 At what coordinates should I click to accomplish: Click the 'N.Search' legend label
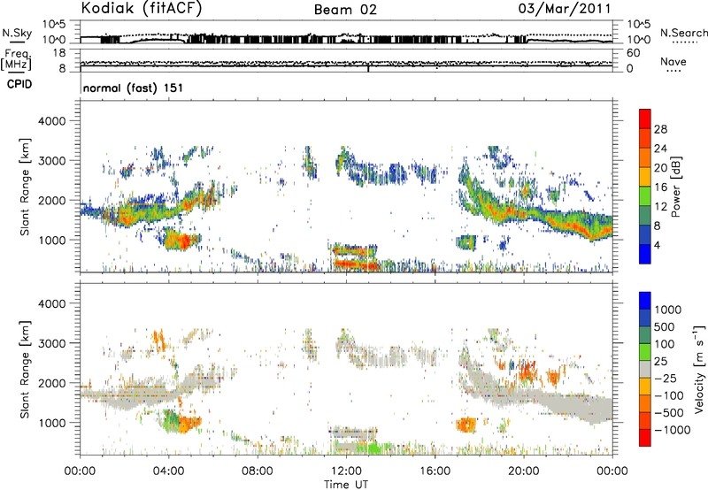[683, 33]
